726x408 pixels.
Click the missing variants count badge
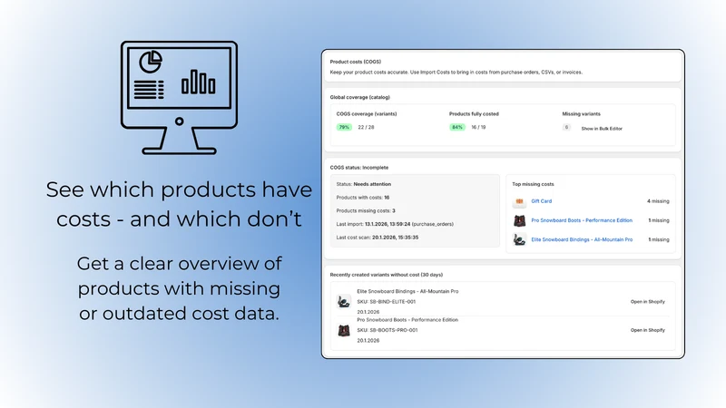coord(566,127)
